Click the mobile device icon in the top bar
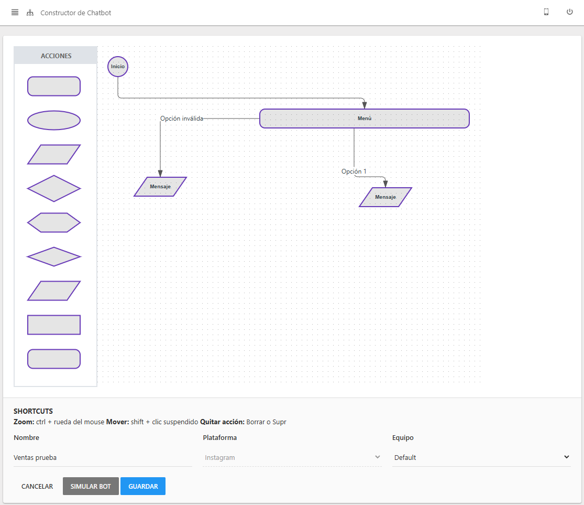 [x=546, y=12]
